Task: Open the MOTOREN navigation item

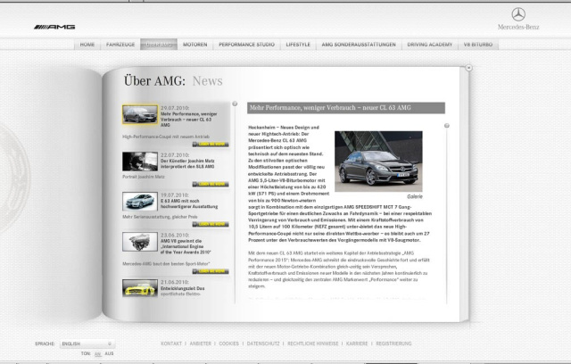Action: (x=195, y=45)
